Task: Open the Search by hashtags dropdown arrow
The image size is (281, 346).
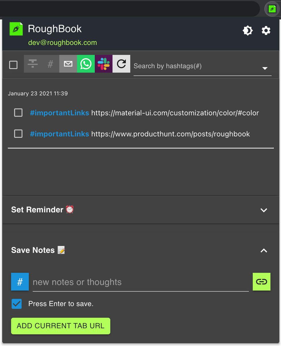Action: pos(265,68)
